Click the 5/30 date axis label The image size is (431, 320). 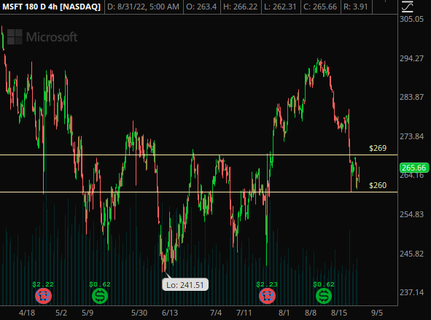139,313
